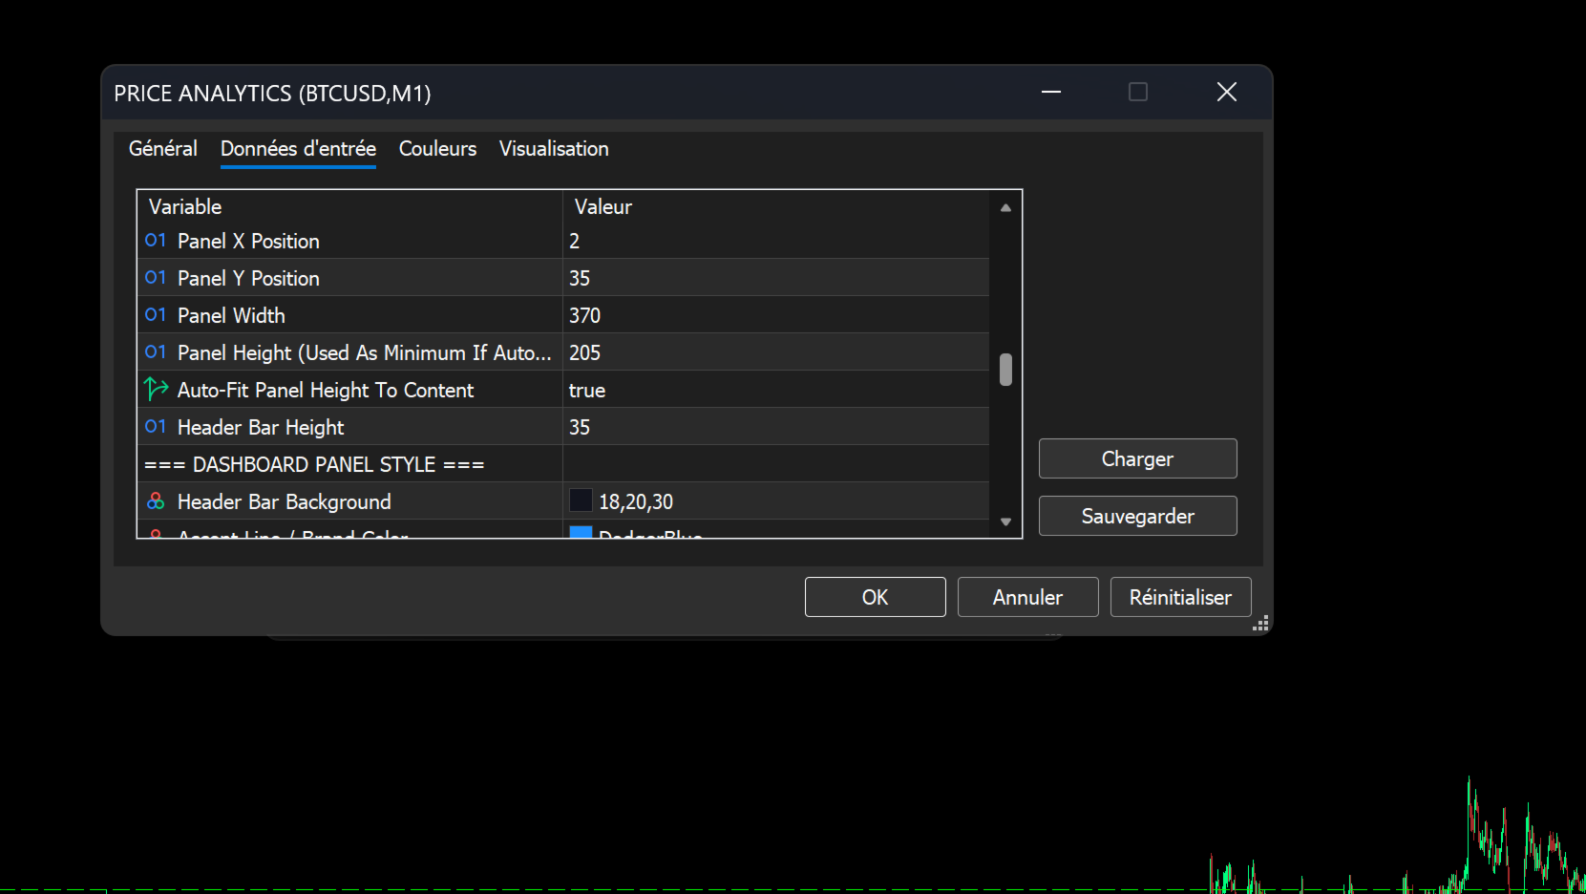Screen dimensions: 1586x894
Task: Click the integer type icon for Panel Width
Action: [x=156, y=315]
